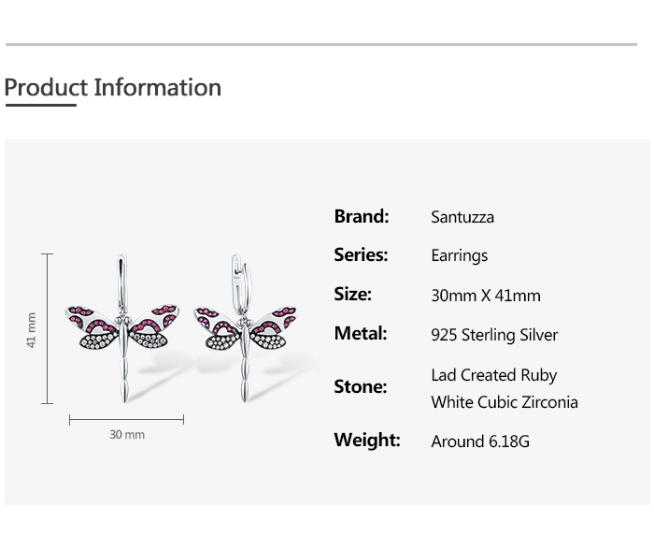Viewport: 654px width, 550px height.
Task: Click the Brand label
Action: pos(362,217)
